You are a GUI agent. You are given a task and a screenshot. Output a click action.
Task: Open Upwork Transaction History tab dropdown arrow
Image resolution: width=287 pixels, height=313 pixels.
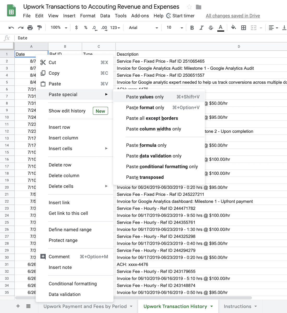pos(212,306)
